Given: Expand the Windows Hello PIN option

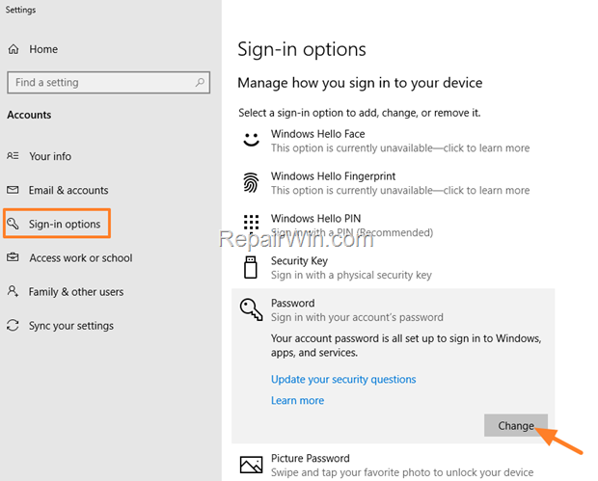Looking at the screenshot, I should [393, 225].
